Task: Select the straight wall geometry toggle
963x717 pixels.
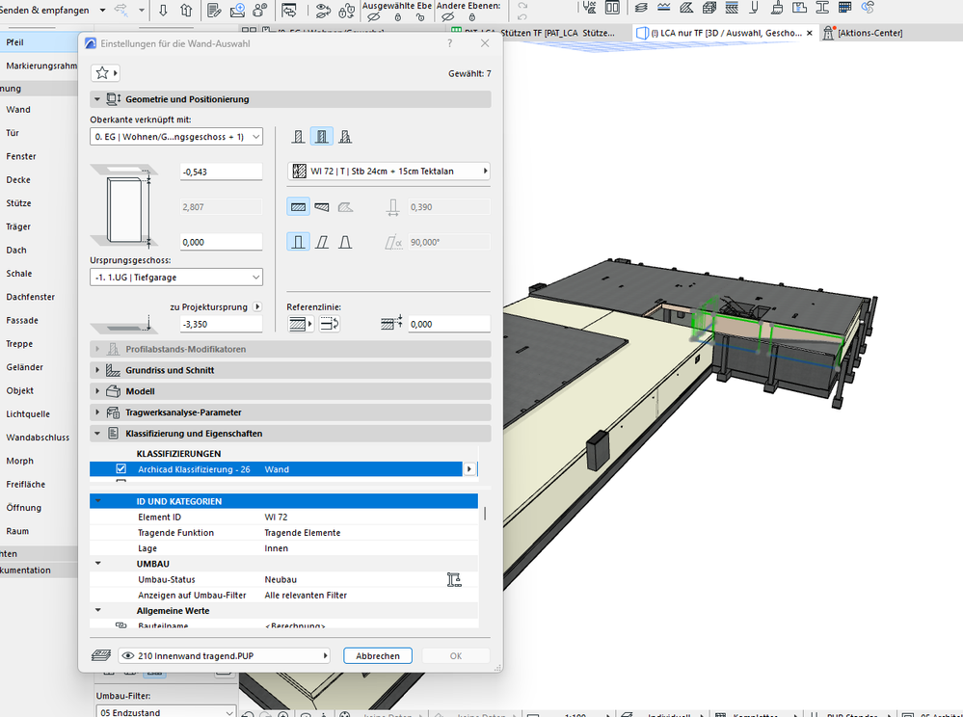Action: click(299, 206)
